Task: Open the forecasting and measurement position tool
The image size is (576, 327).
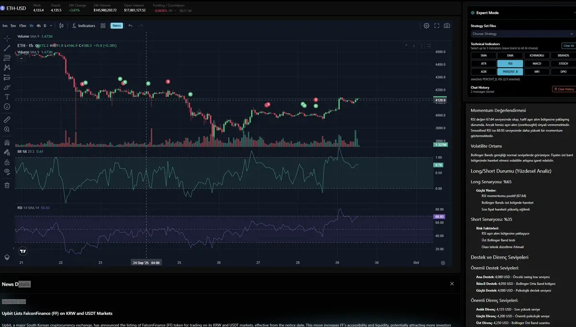Action: point(7,77)
